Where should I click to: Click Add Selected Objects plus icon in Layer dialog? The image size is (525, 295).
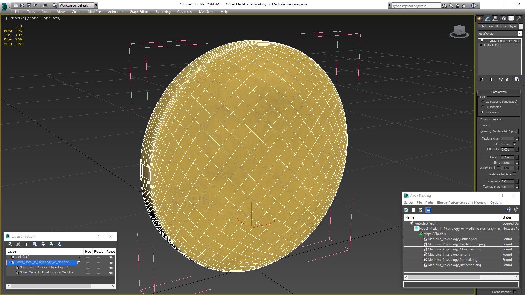(27, 244)
